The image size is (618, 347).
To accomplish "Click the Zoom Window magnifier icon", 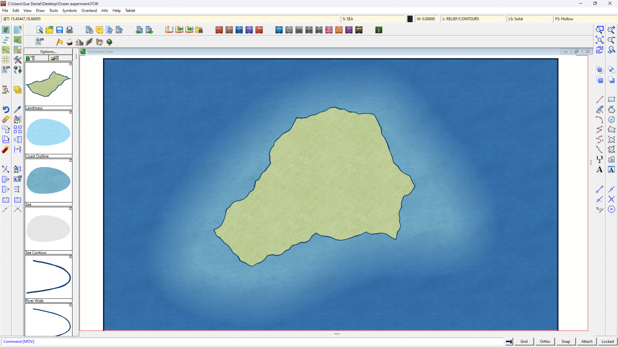I will coord(599,30).
